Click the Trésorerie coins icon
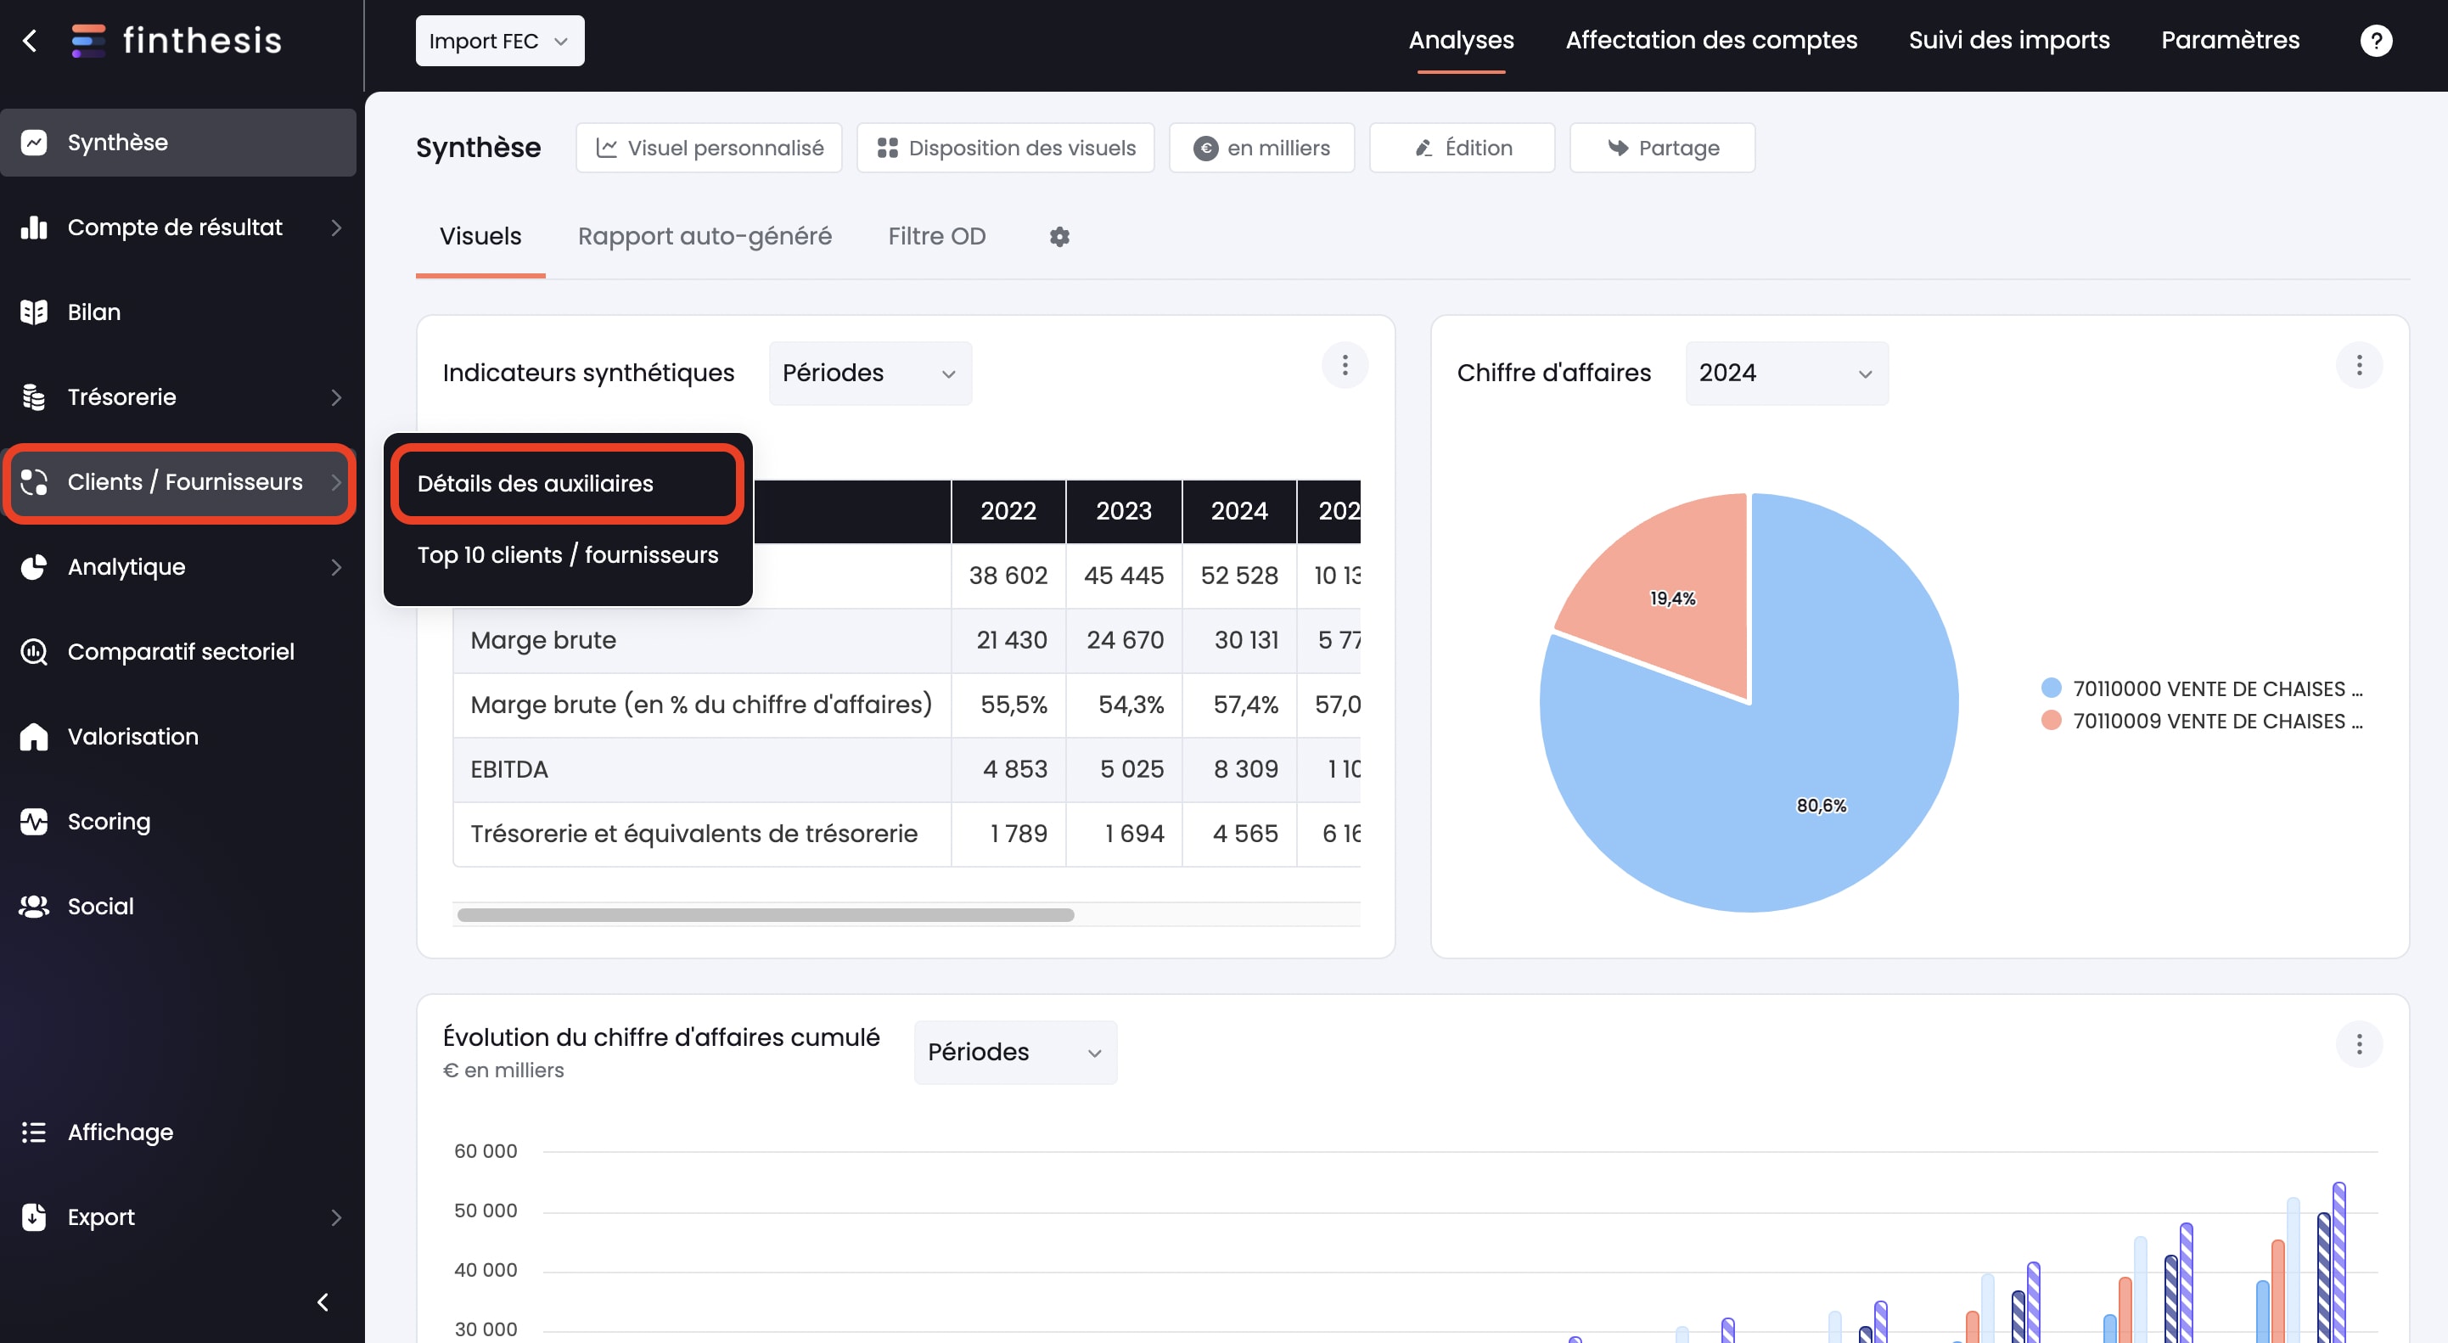The width and height of the screenshot is (2448, 1343). [x=34, y=397]
